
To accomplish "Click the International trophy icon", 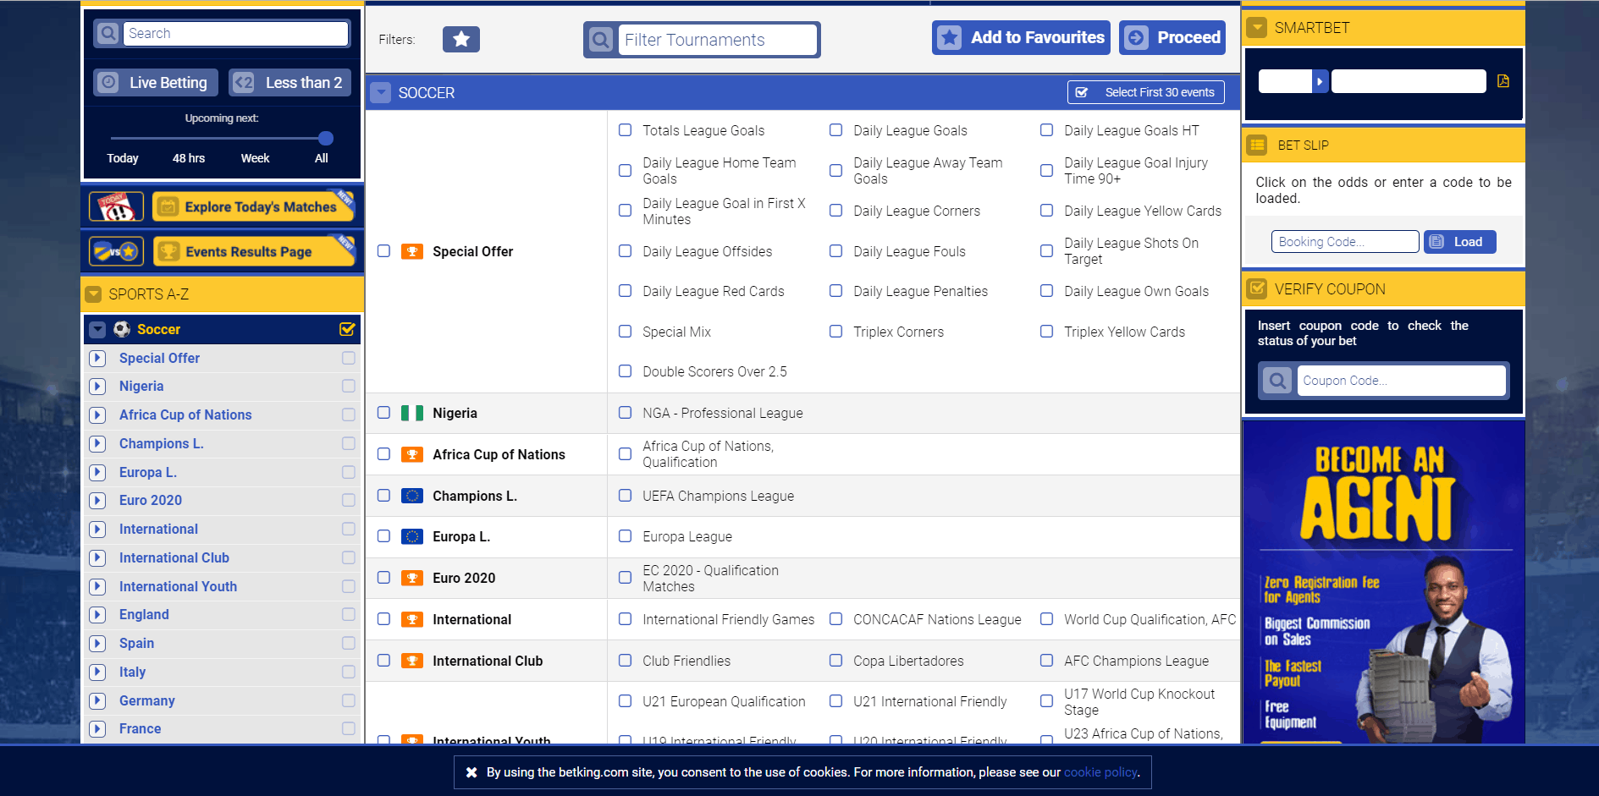I will pos(412,619).
